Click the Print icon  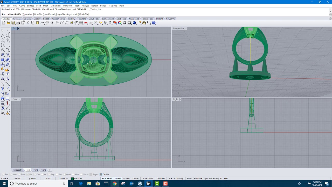(18, 23)
